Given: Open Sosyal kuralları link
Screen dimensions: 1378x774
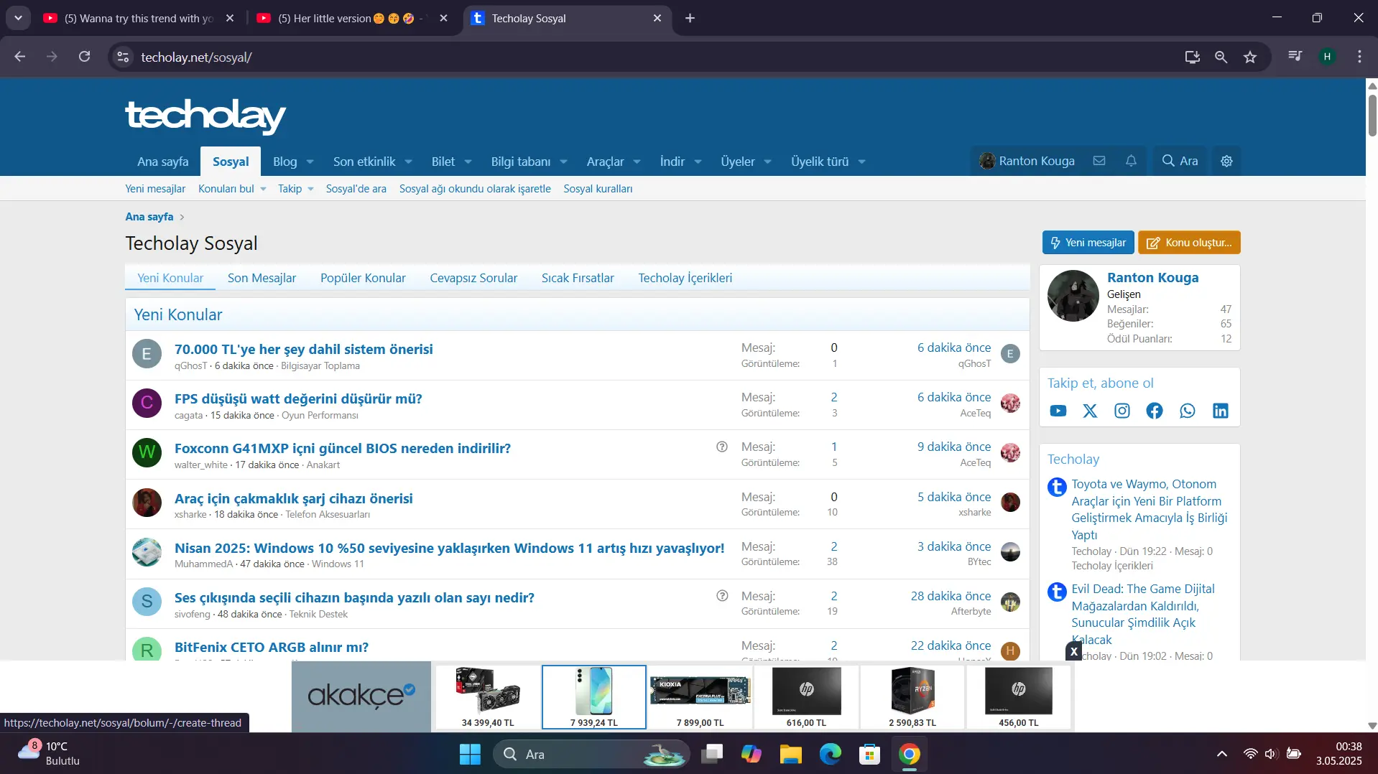Looking at the screenshot, I should (598, 189).
